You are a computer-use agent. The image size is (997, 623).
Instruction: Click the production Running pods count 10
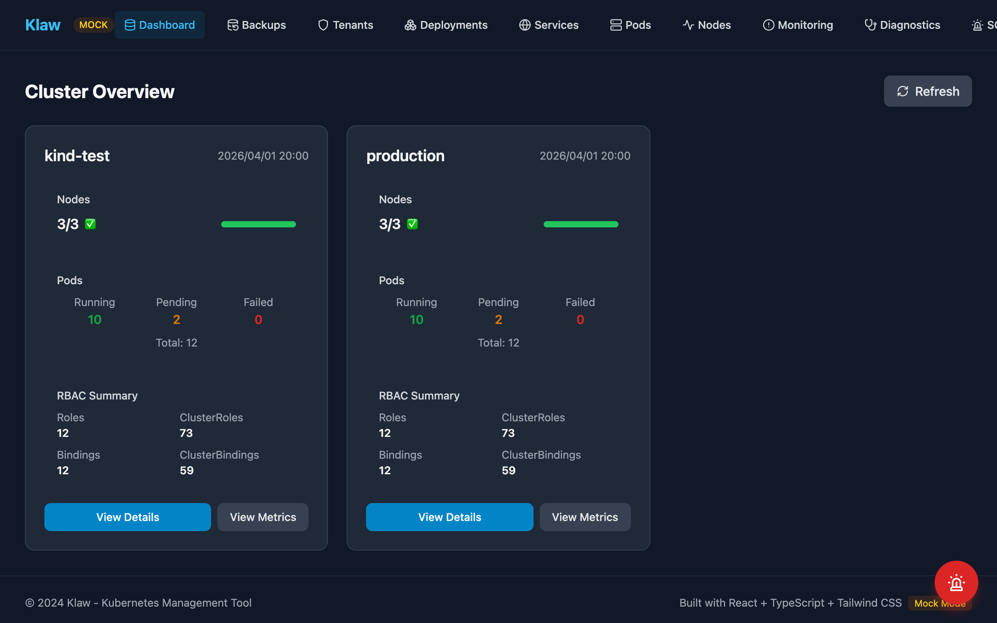[416, 320]
